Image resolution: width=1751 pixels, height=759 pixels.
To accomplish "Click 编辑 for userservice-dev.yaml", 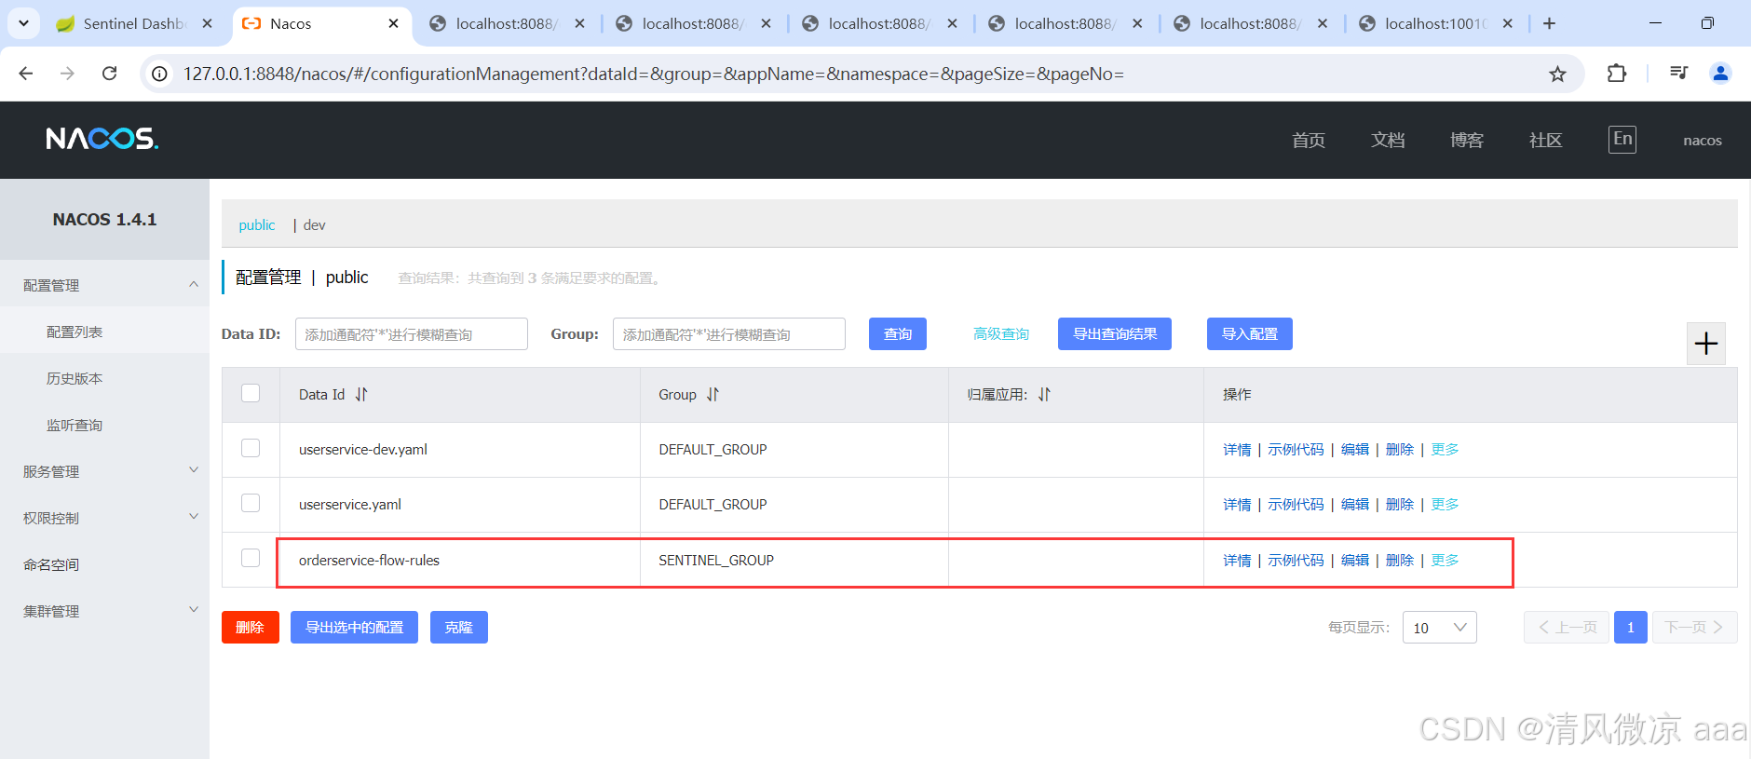I will pos(1355,450).
